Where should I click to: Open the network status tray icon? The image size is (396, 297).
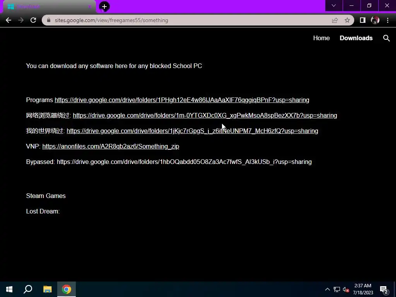click(x=337, y=289)
